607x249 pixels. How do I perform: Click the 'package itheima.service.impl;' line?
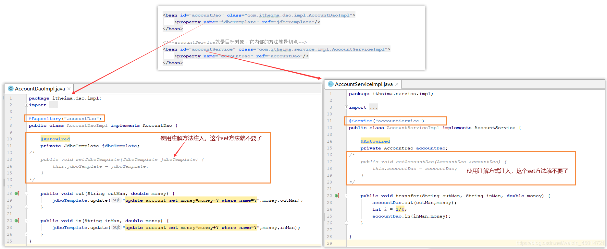click(x=391, y=94)
